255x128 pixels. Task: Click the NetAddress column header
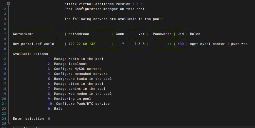79,34
